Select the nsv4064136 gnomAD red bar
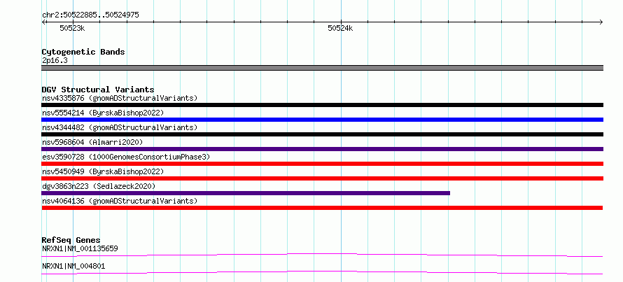The width and height of the screenshot is (623, 282). click(x=322, y=208)
